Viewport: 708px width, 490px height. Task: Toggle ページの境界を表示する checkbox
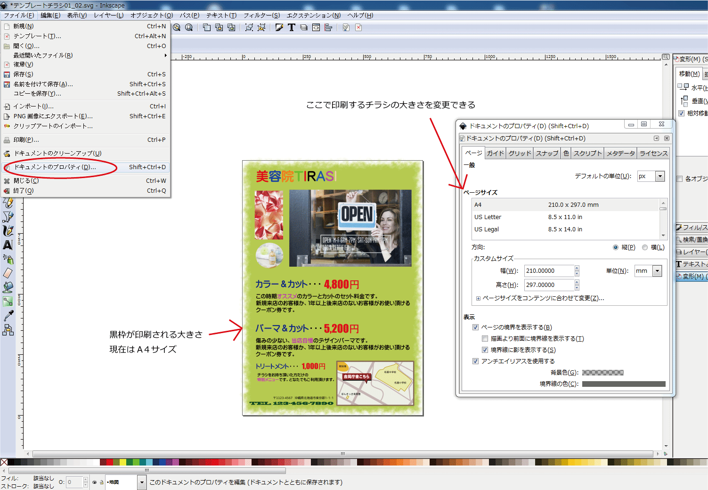coord(475,327)
